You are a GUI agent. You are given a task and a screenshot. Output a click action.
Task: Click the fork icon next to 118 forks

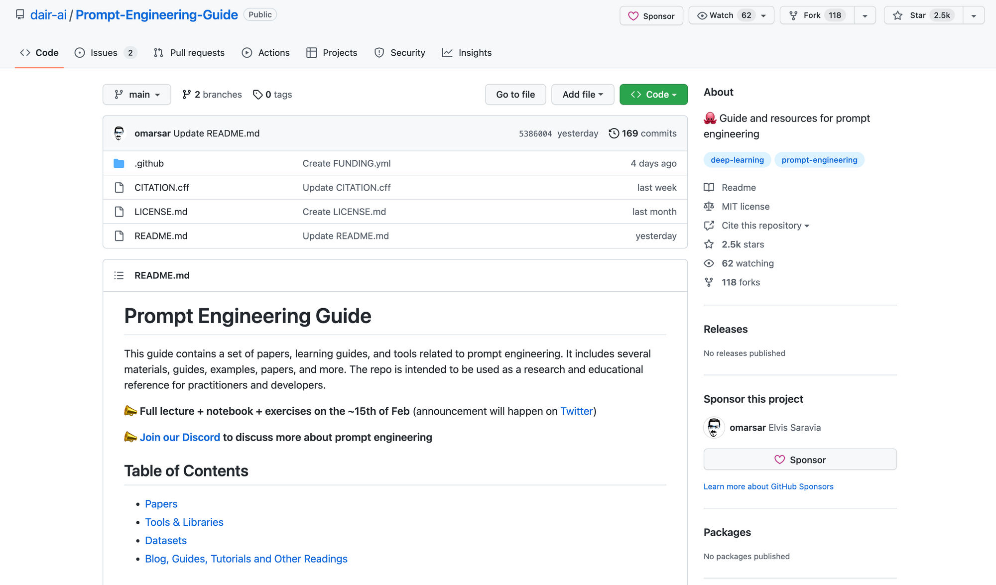(x=709, y=282)
